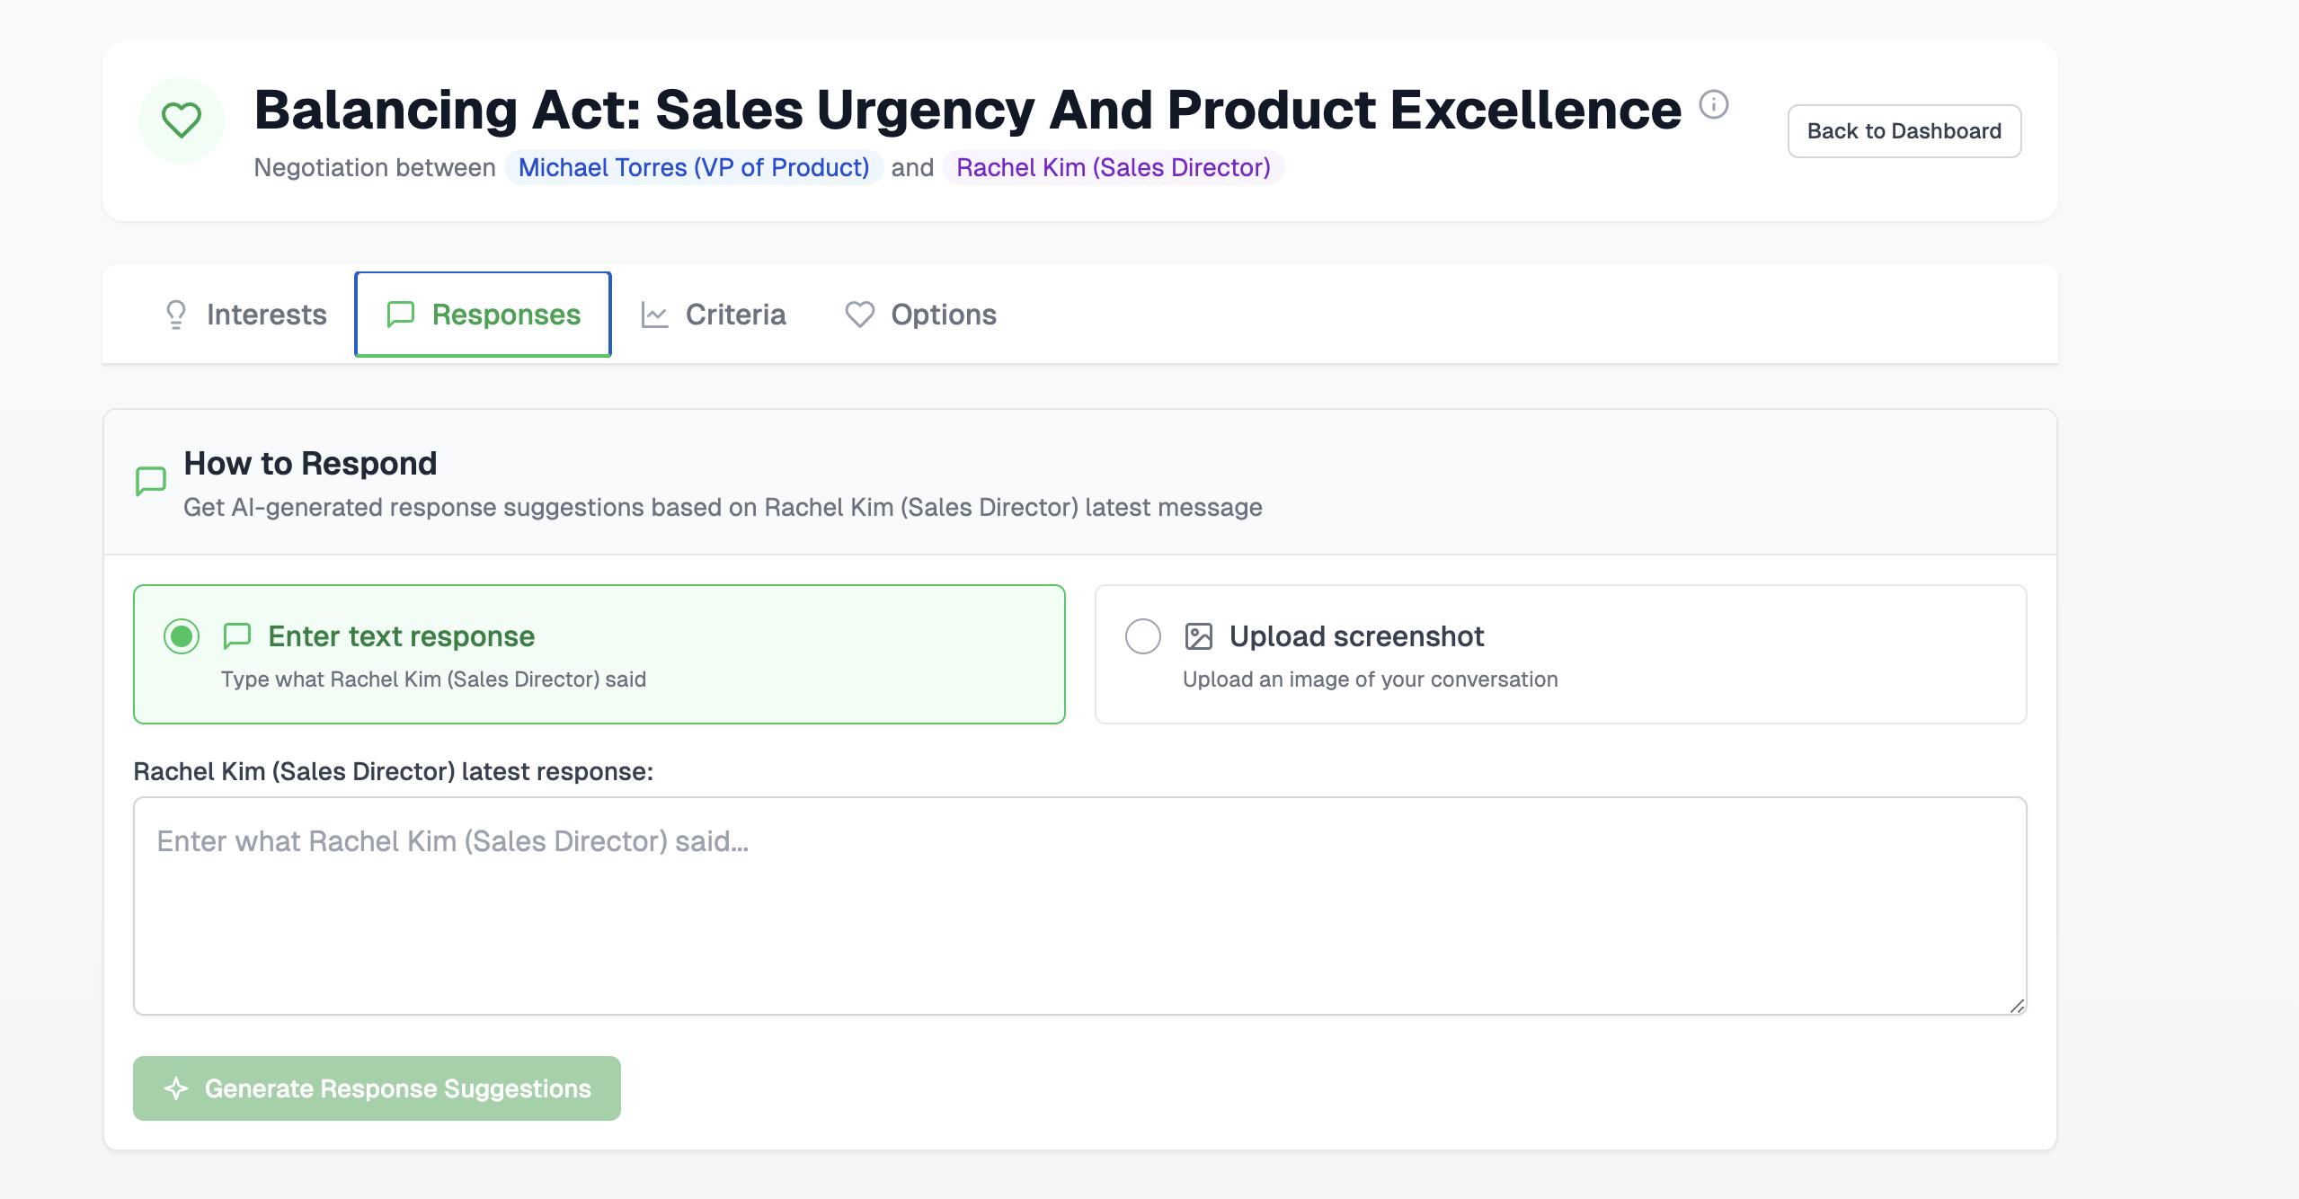Choose the Upload screenshot option card
Screen dimensions: 2299x1199
point(1559,654)
